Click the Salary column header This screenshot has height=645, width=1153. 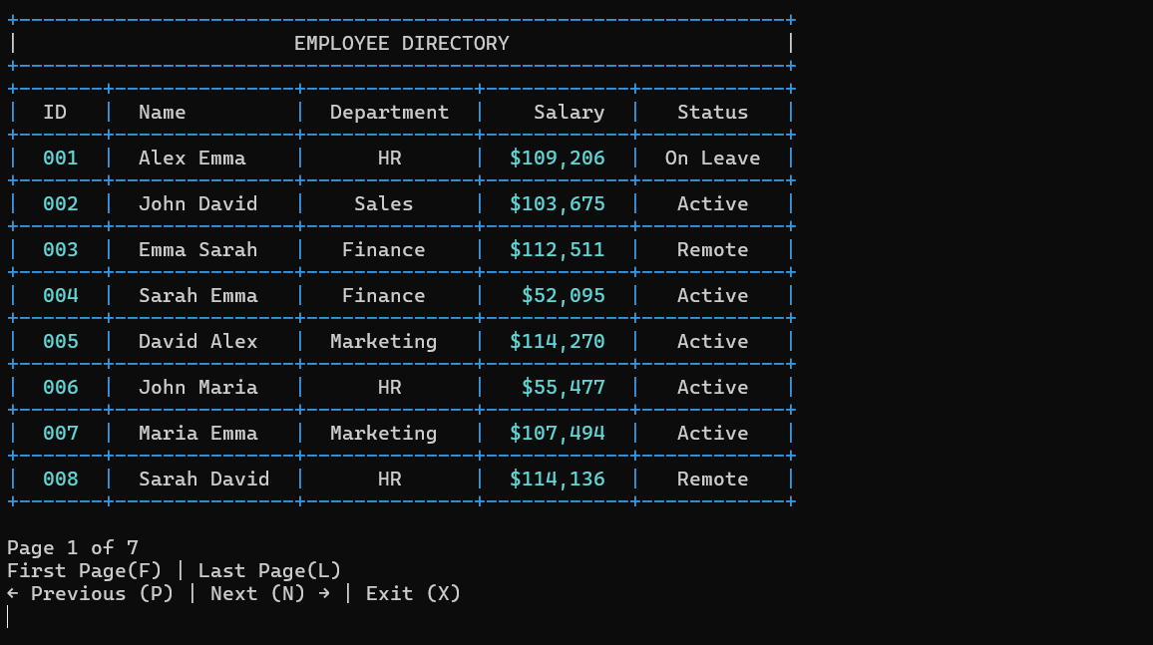tap(570, 112)
